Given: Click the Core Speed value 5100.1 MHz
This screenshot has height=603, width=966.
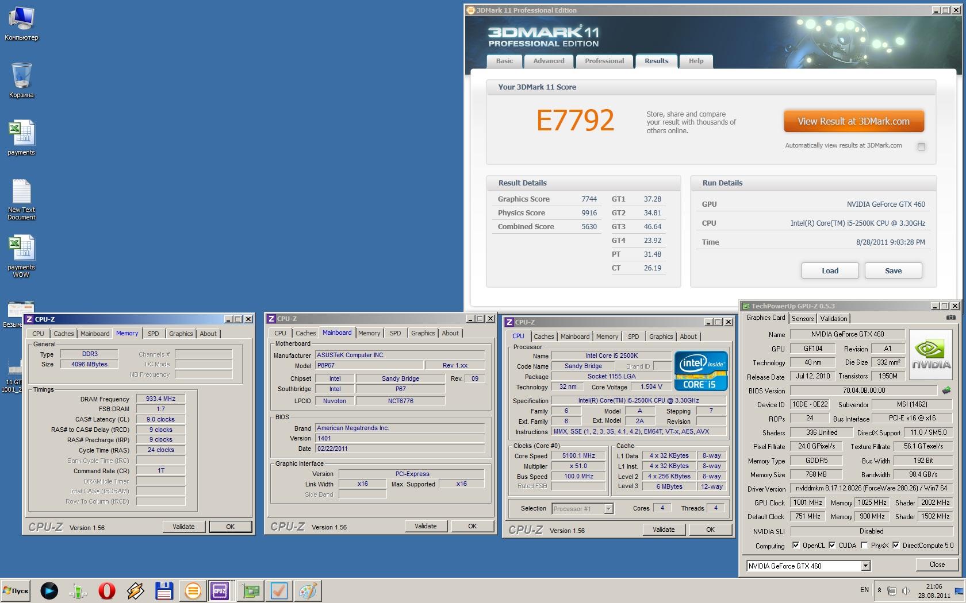Looking at the screenshot, I should pos(578,455).
